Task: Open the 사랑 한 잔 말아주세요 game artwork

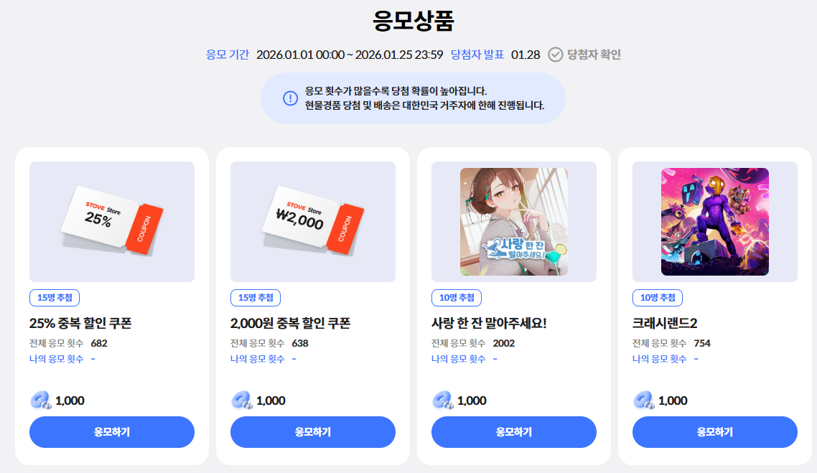Action: pos(514,221)
